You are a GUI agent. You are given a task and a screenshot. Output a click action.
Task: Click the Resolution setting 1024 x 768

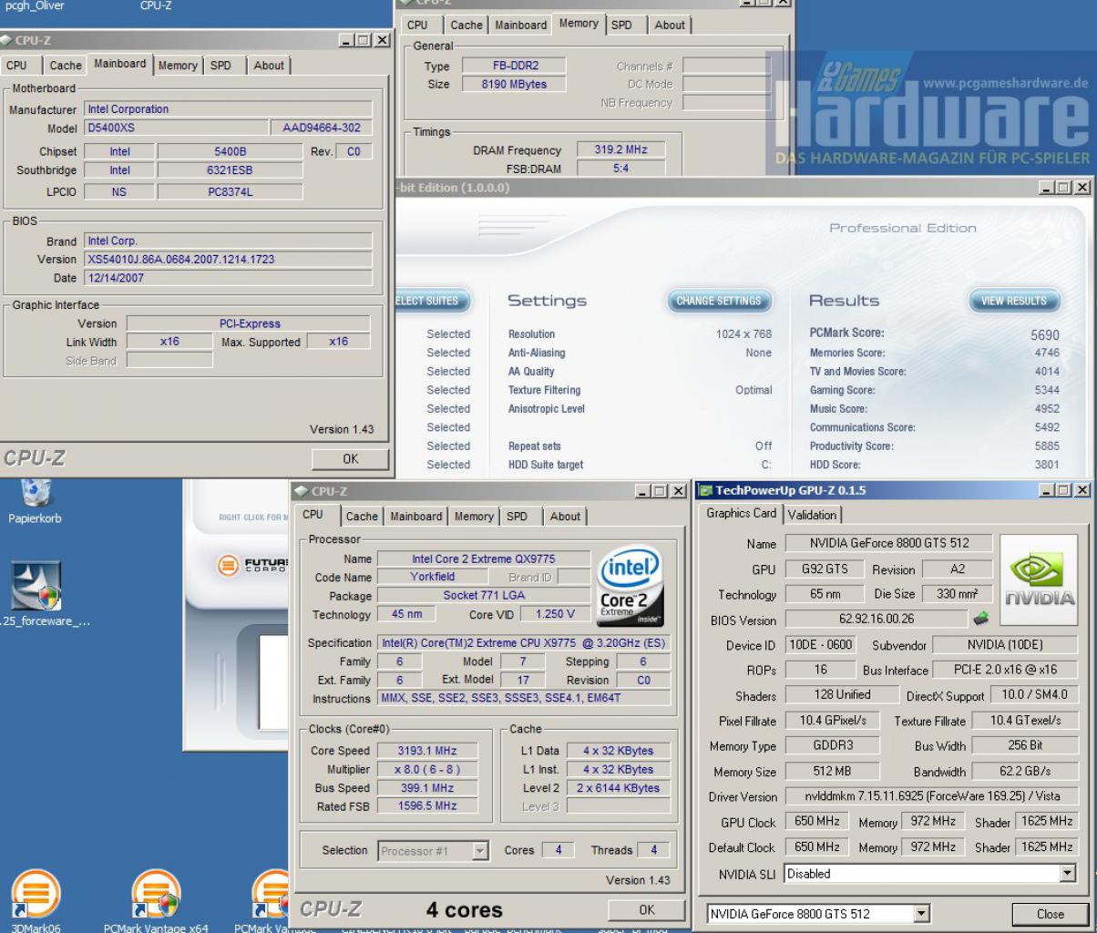(743, 334)
